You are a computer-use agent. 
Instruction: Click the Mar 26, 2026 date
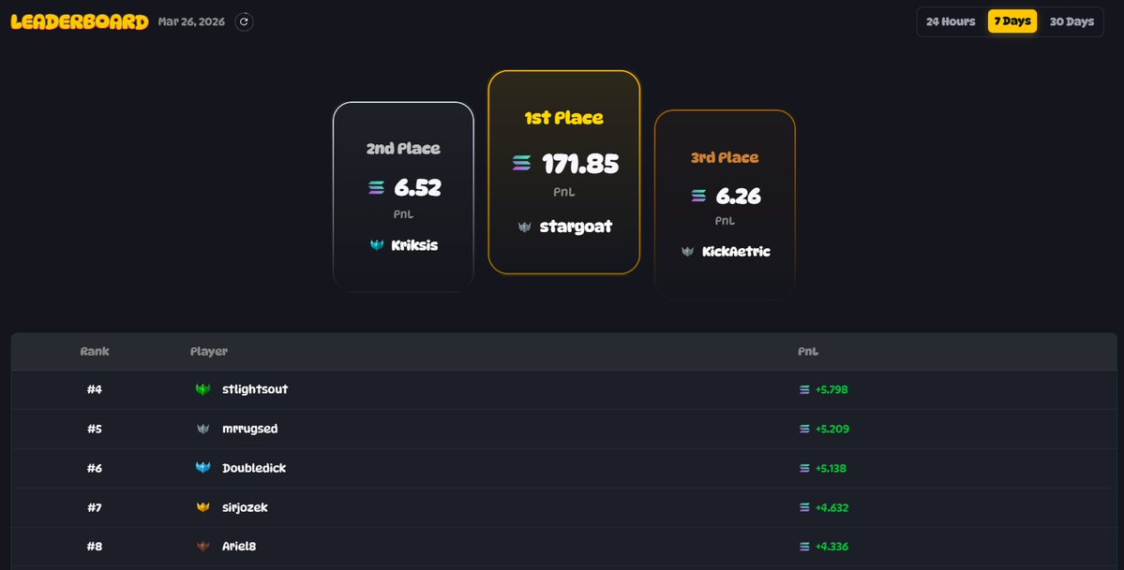[191, 22]
